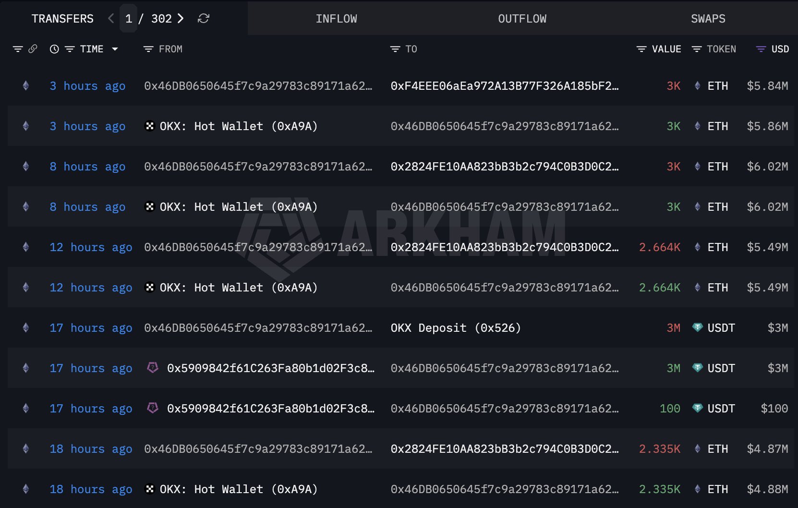Viewport: 798px width, 508px height.
Task: Open recipient 0x2824FE10AA82… in the 8 hours ago row
Action: click(505, 167)
